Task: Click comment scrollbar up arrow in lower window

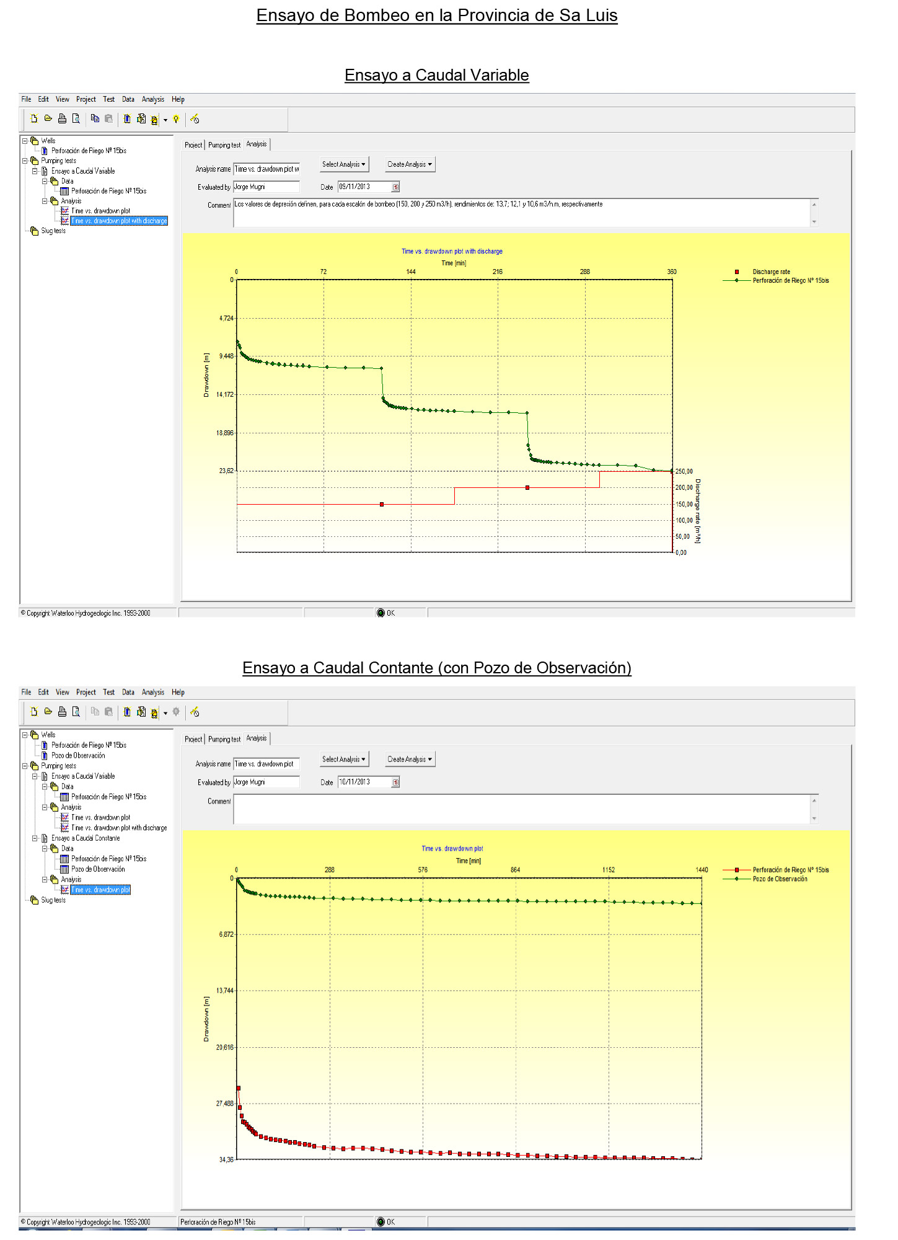Action: 814,800
